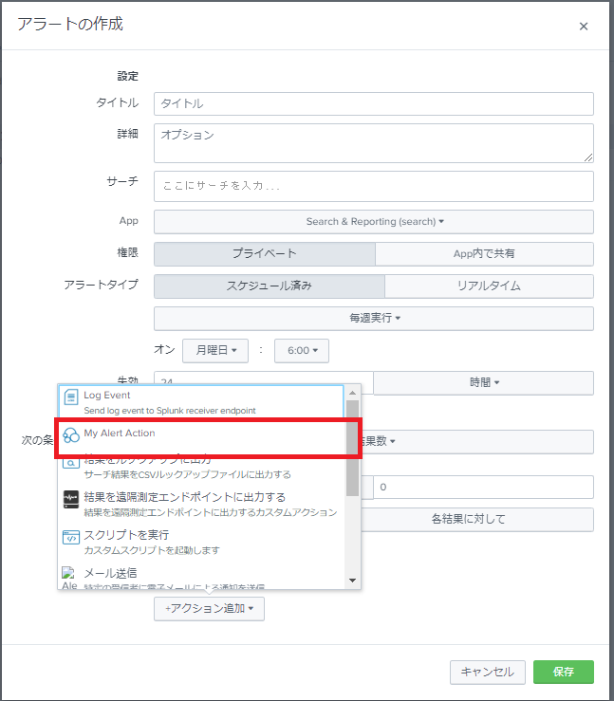Click the telemetry endpoint waveform icon
The height and width of the screenshot is (701, 614).
(71, 499)
